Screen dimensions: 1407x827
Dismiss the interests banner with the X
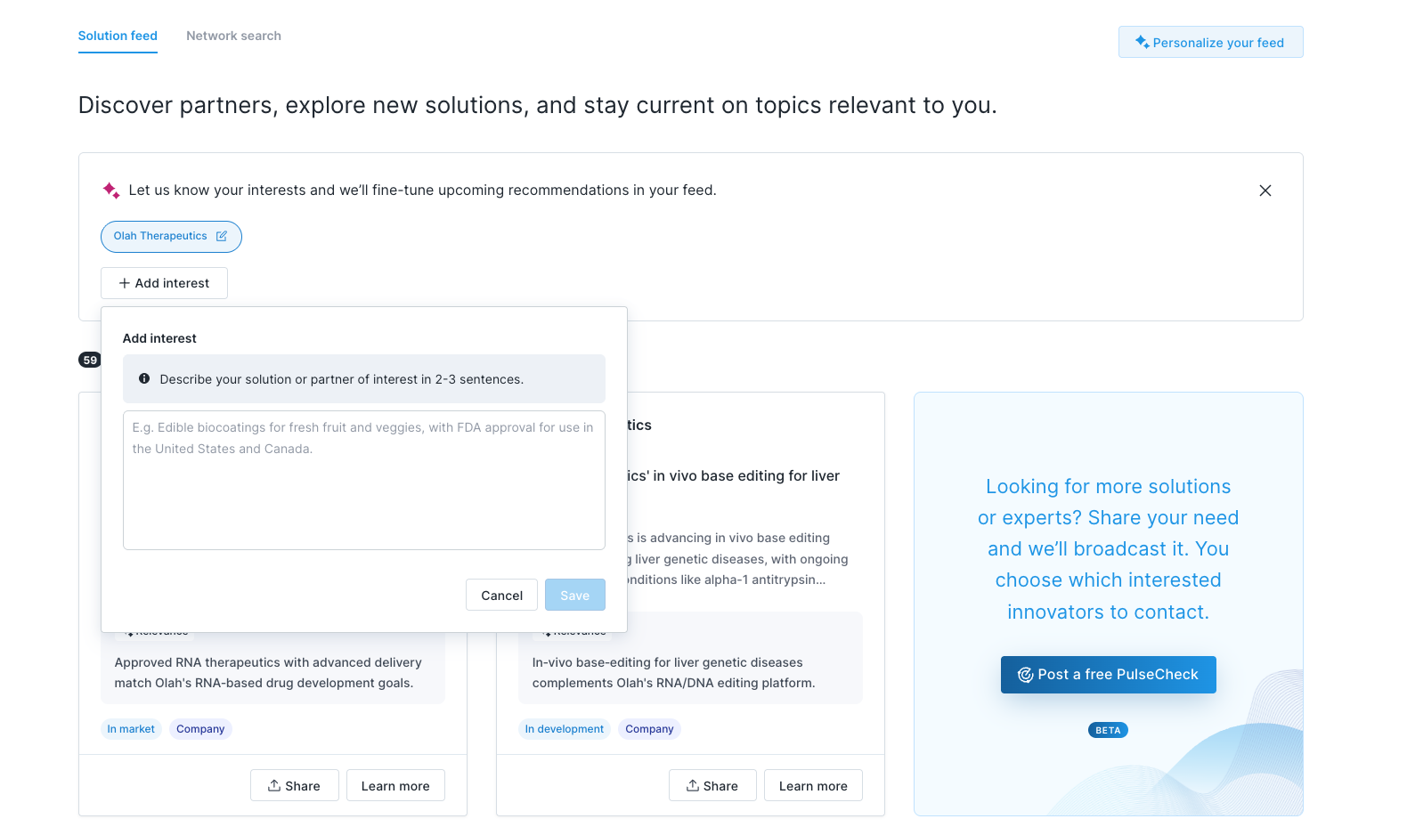1265,190
